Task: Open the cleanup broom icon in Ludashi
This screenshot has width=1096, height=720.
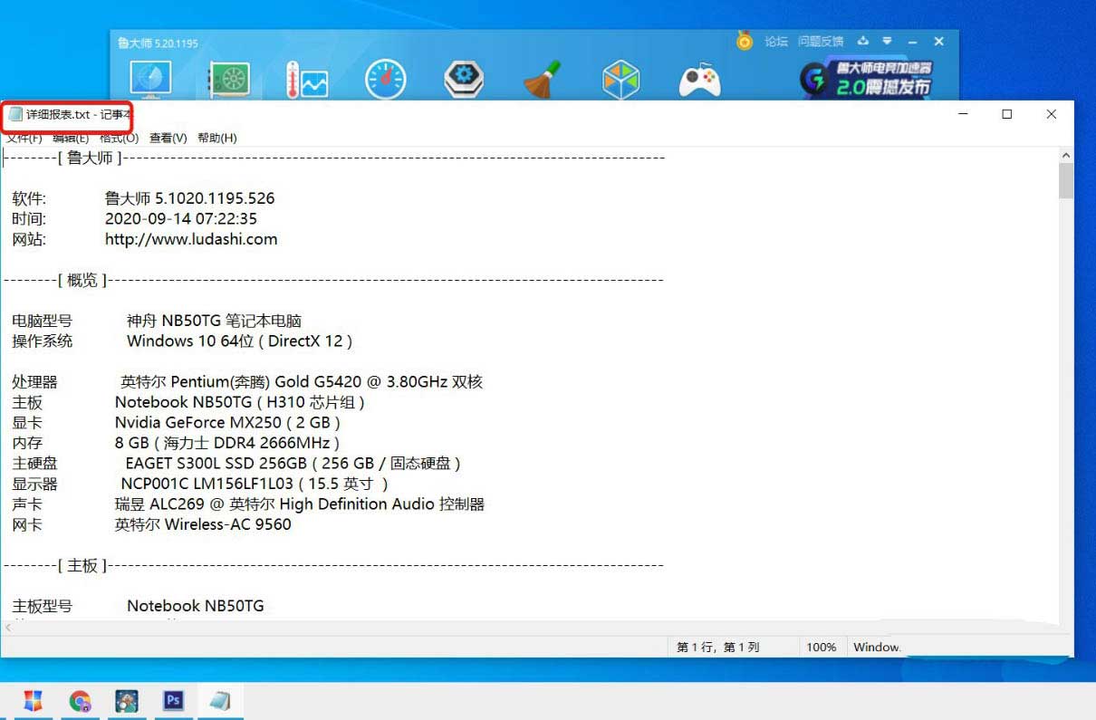Action: click(x=543, y=80)
